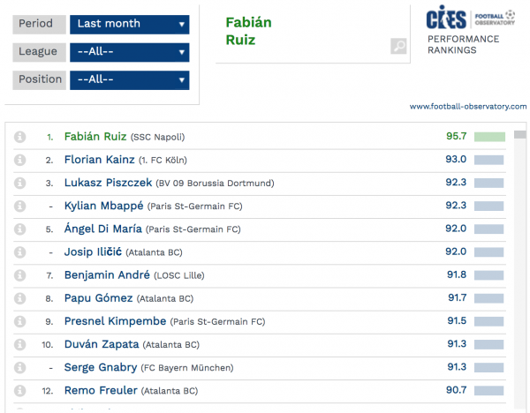This screenshot has height=413, width=530.
Task: Click the magnifier search icon
Action: [398, 47]
